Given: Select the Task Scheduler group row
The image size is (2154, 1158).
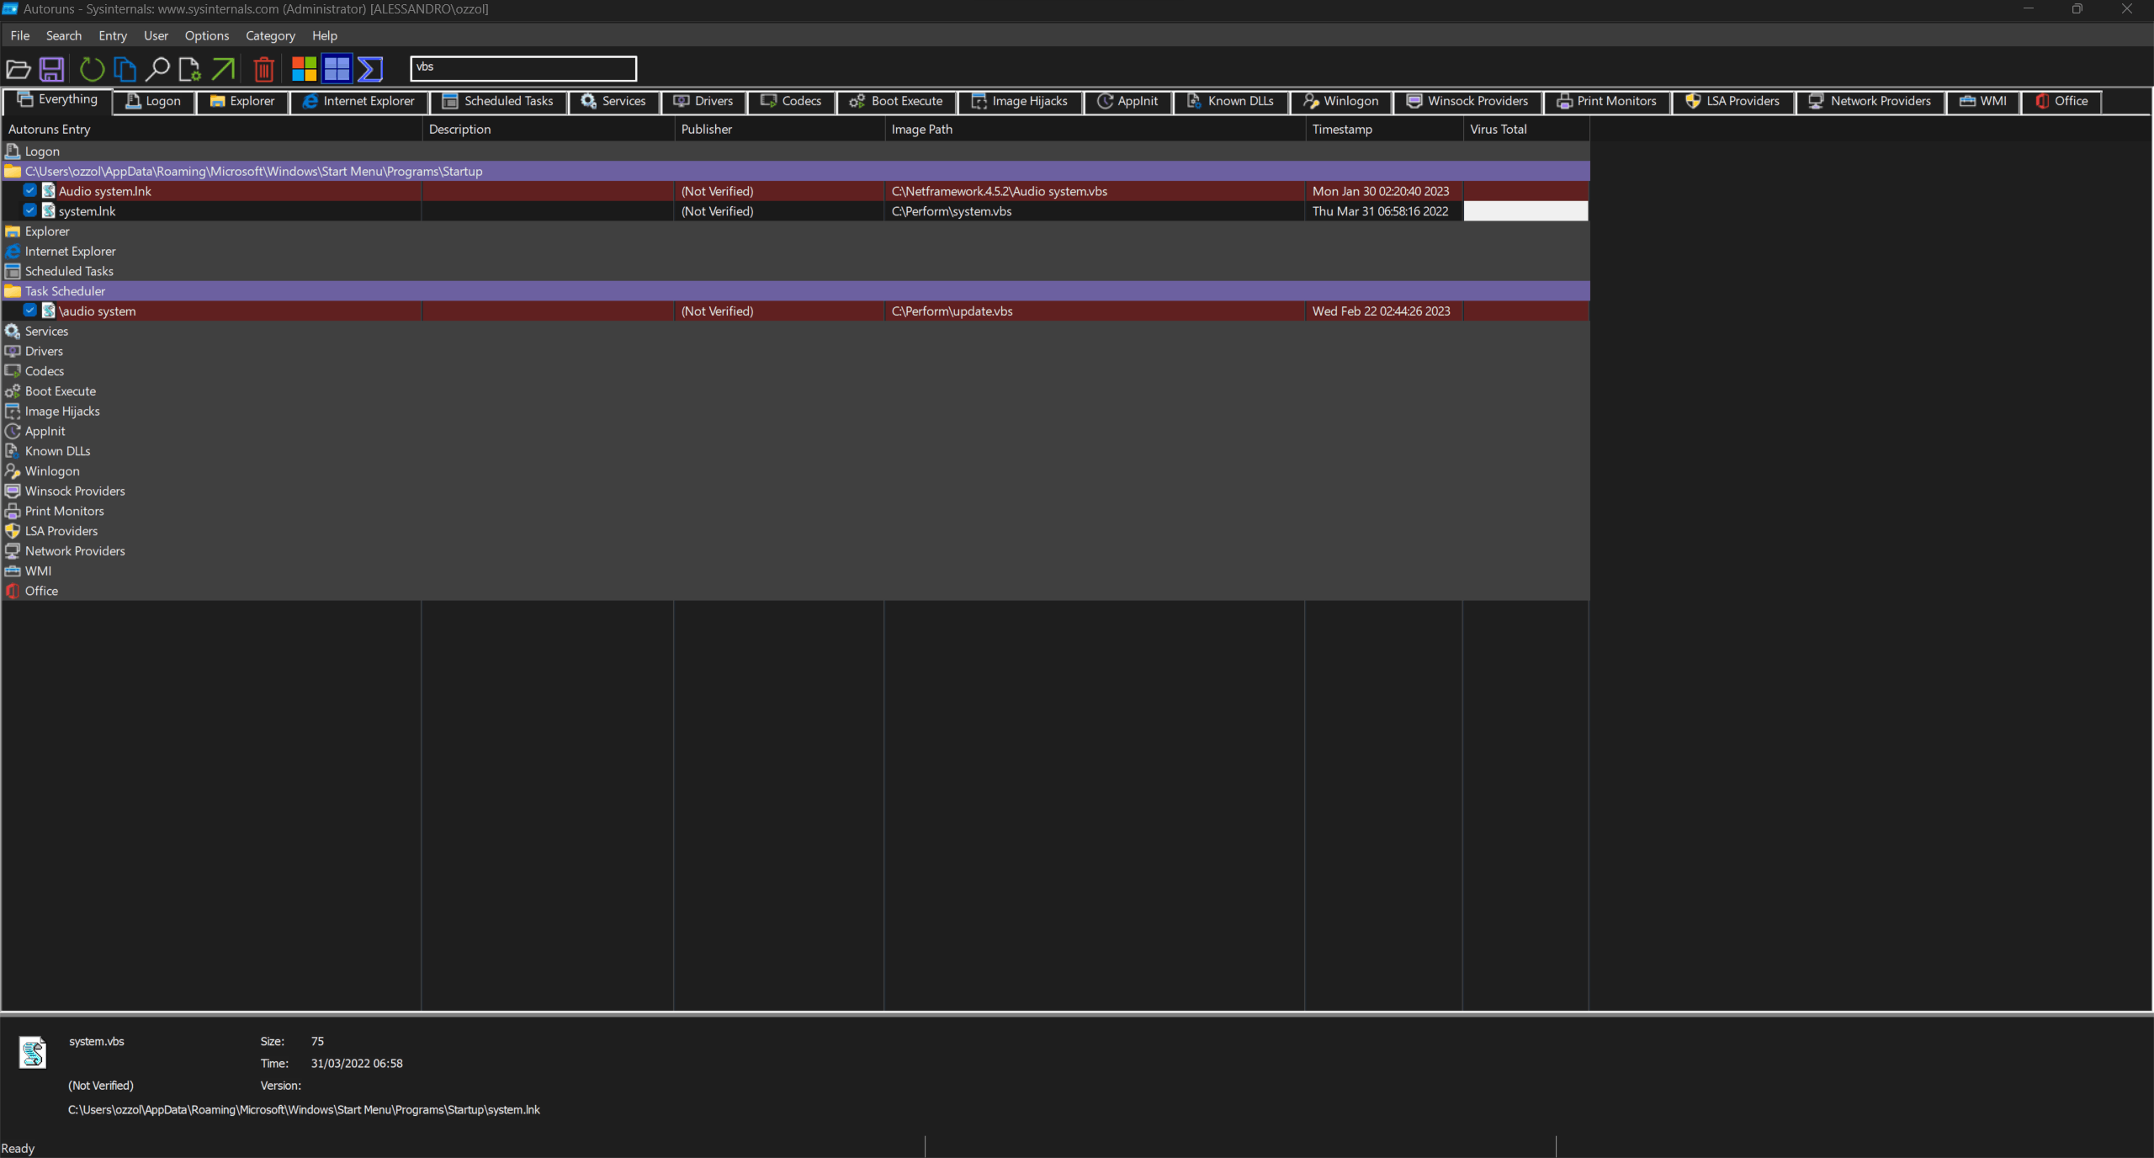Looking at the screenshot, I should click(65, 291).
